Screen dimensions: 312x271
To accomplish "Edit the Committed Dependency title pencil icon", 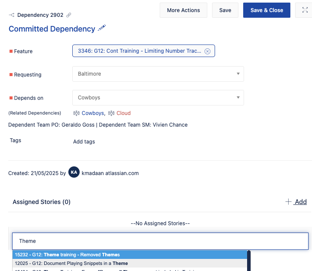I will [x=102, y=28].
